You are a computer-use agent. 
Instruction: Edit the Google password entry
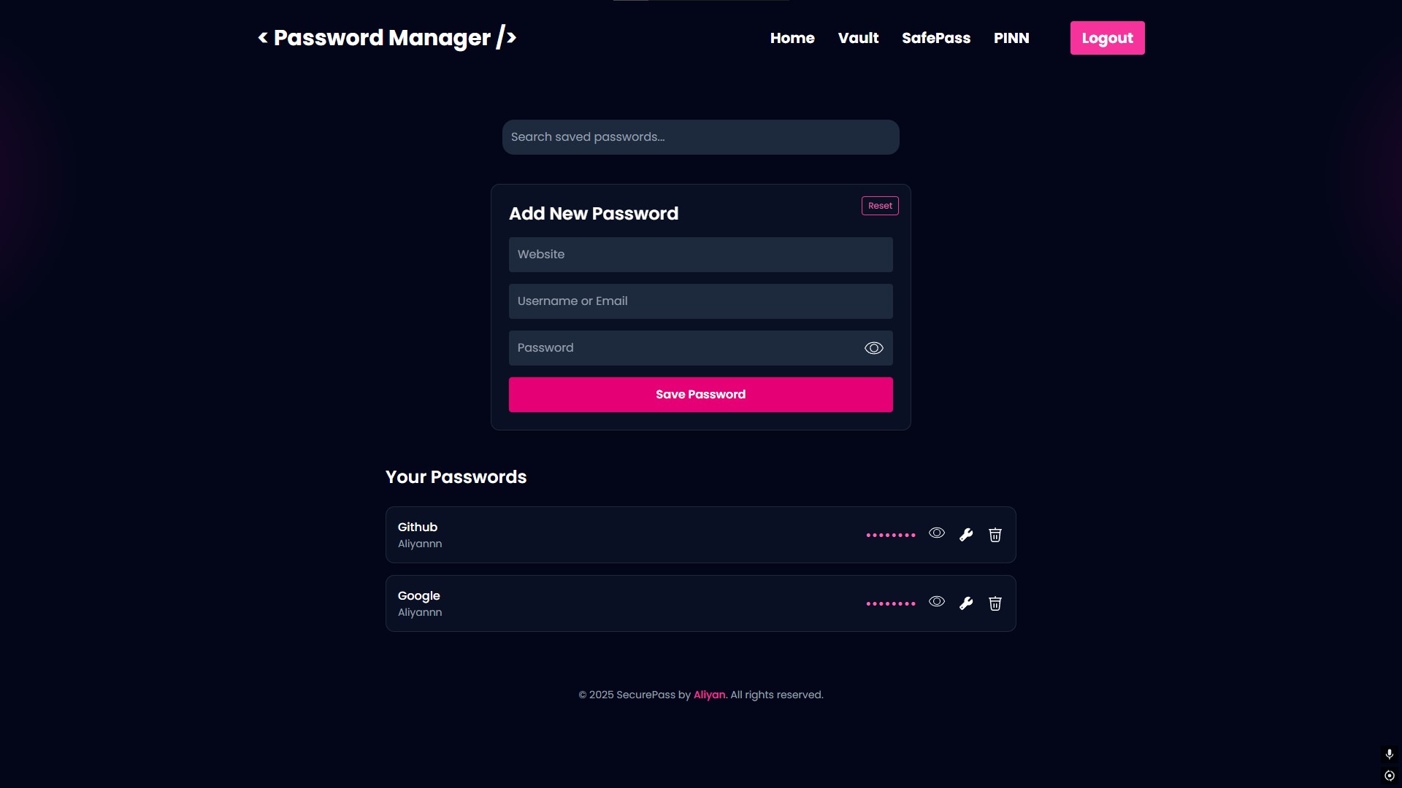tap(965, 603)
